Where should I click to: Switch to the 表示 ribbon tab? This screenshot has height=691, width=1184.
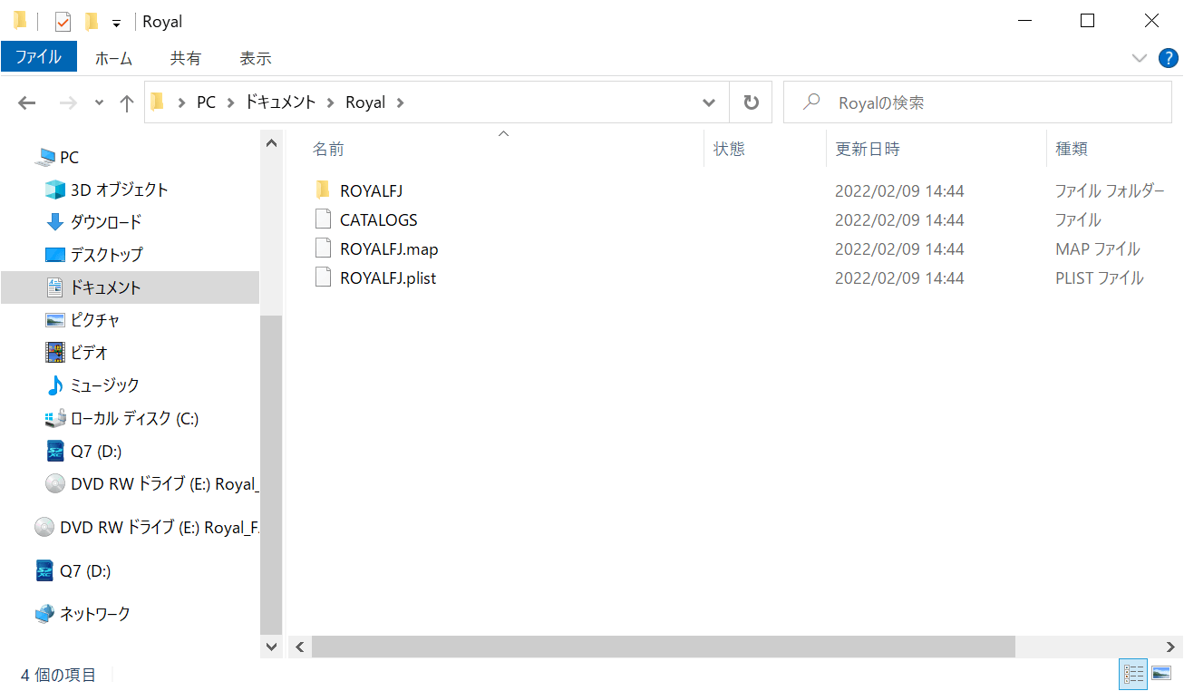[256, 58]
